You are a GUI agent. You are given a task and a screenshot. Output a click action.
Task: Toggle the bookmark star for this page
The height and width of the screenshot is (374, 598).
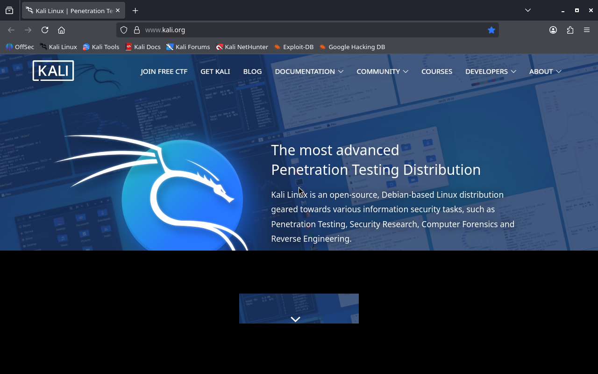pos(491,30)
